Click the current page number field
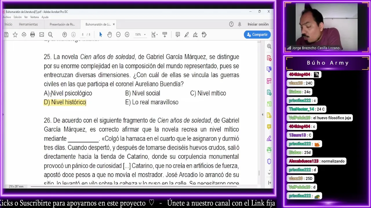Screen dimensions: 371x208 point(83,35)
